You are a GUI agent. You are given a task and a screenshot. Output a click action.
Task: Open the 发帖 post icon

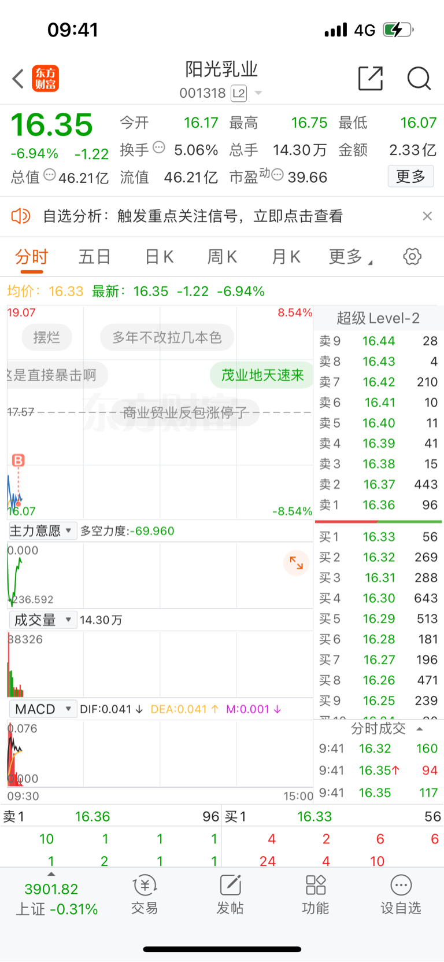pyautogui.click(x=230, y=894)
